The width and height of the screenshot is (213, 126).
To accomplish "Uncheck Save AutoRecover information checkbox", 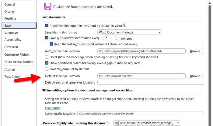I will tap(47, 38).
